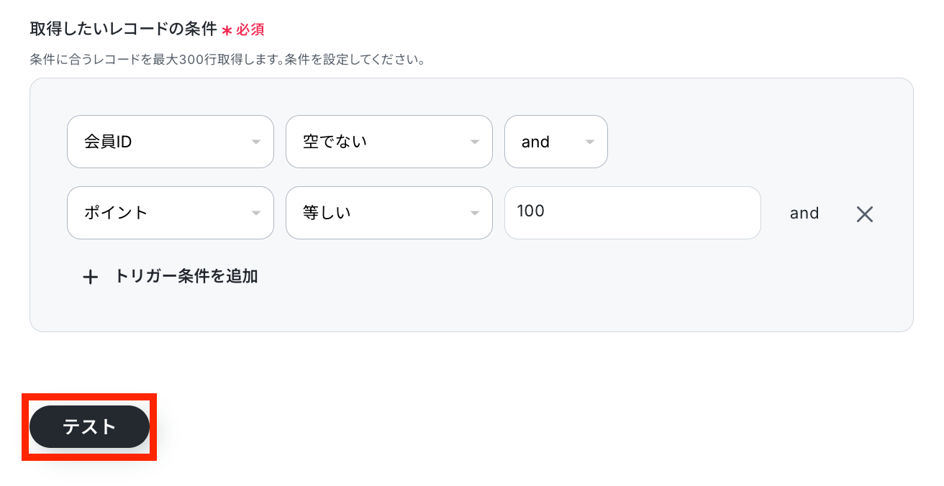Click the and label beside the 100 field
The image size is (944, 486).
[x=804, y=214]
